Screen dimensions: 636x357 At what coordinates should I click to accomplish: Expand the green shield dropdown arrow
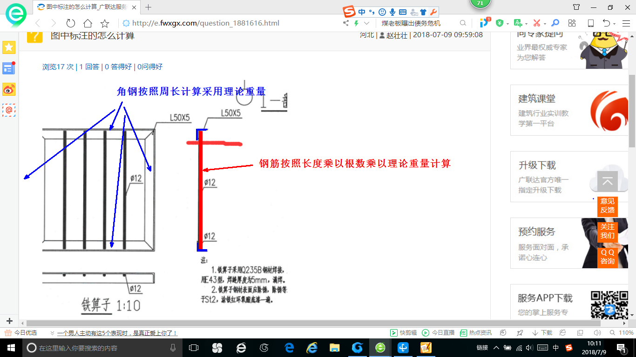tap(507, 24)
